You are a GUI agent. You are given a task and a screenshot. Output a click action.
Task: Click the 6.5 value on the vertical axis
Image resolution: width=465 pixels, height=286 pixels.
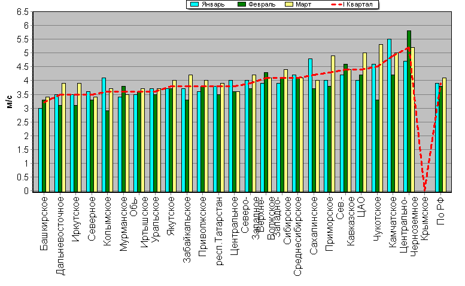coord(23,12)
